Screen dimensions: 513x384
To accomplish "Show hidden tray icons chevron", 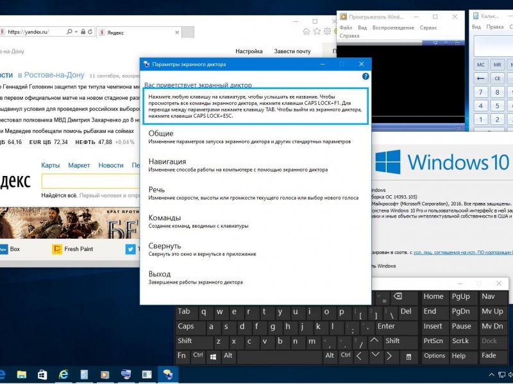I will pos(491,375).
